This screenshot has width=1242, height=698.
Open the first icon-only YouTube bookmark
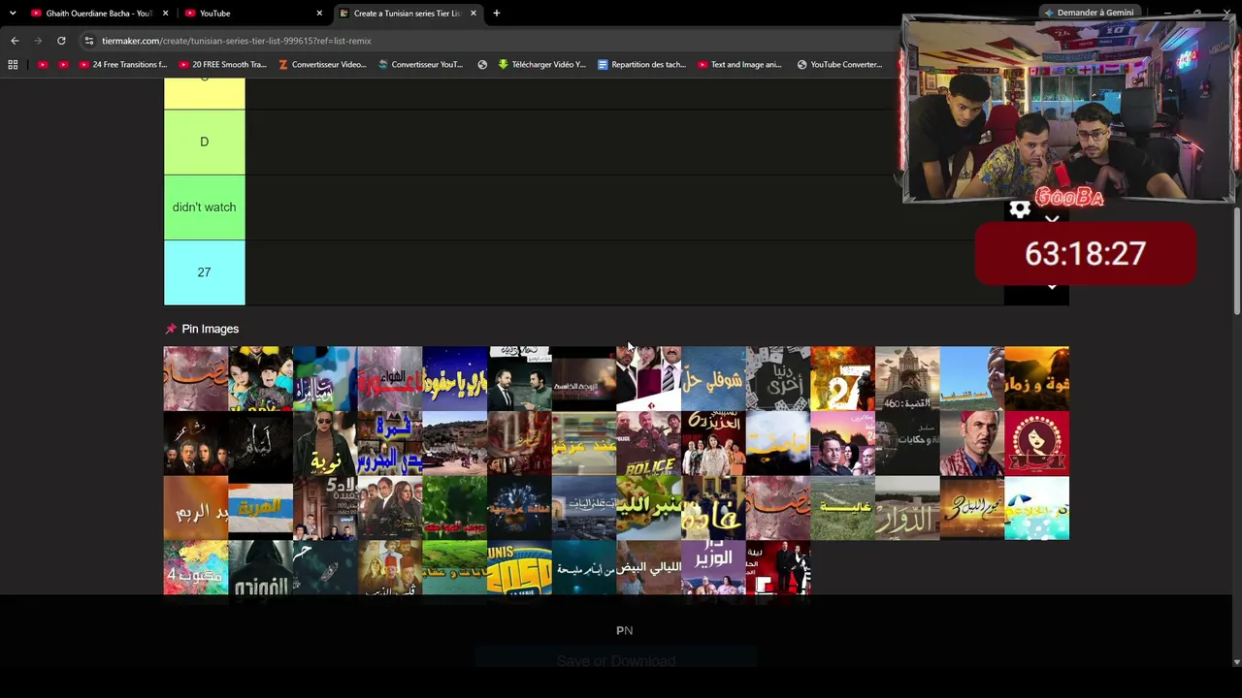coord(43,65)
